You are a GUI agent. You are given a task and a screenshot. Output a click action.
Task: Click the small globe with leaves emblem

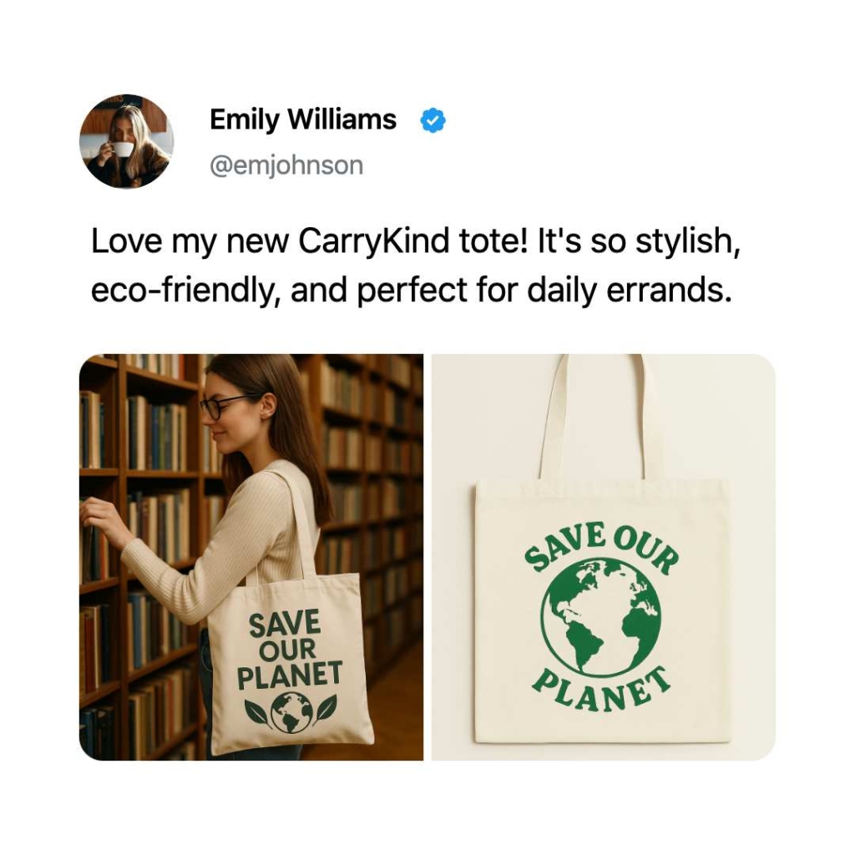pyautogui.click(x=291, y=713)
